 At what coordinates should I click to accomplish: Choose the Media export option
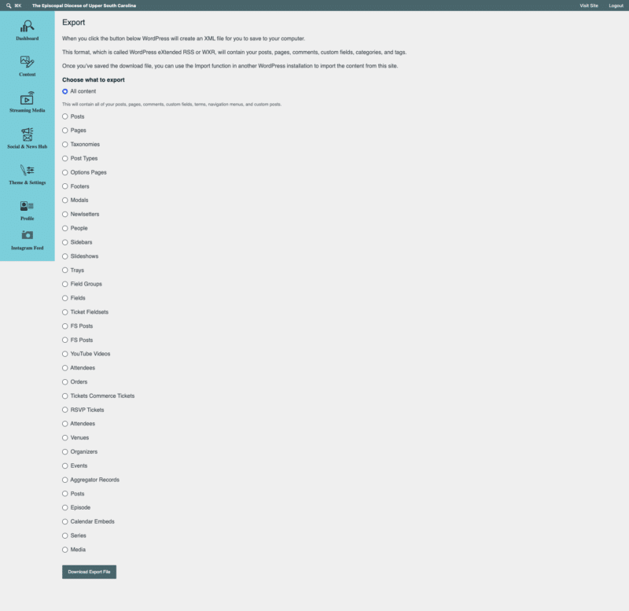(x=65, y=550)
